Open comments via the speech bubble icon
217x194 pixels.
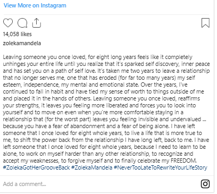[x=22, y=23]
